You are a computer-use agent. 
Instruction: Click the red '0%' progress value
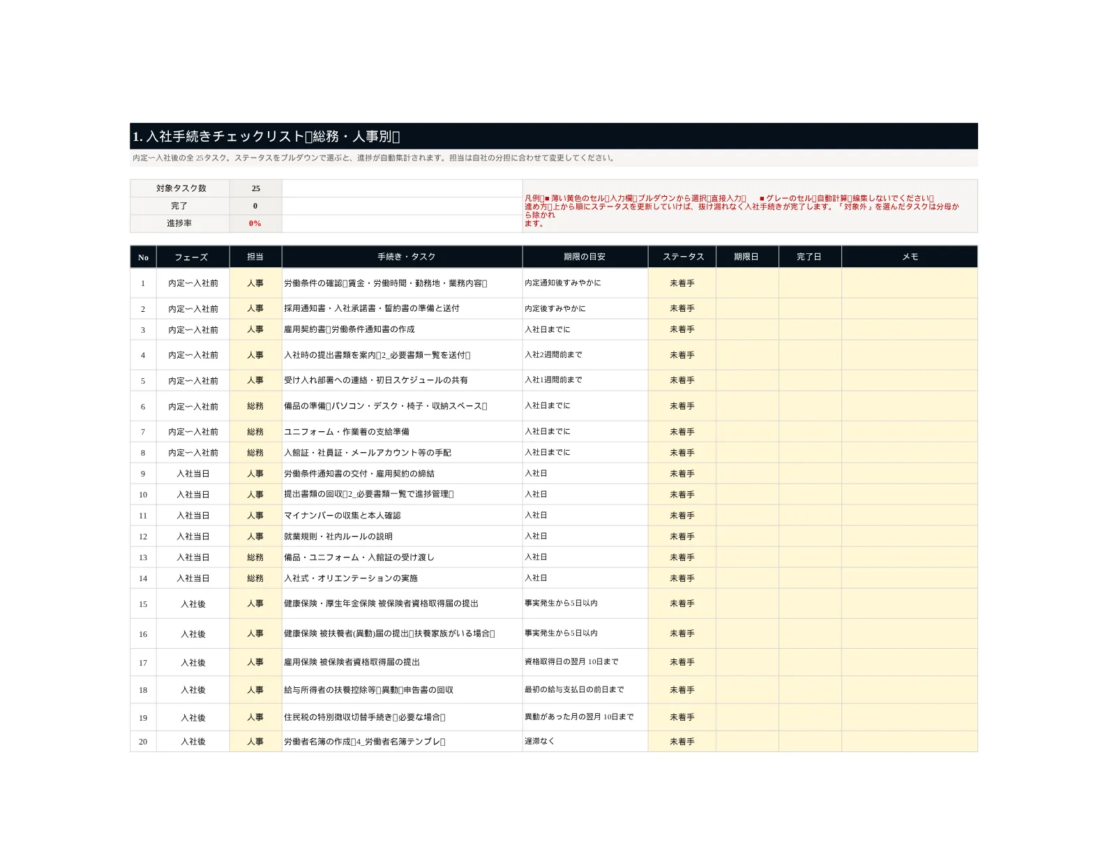point(255,223)
